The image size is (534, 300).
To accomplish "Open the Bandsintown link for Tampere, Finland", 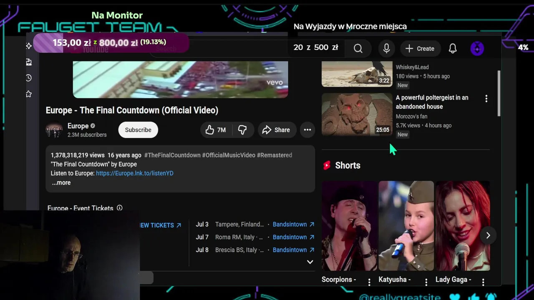I will point(293,224).
